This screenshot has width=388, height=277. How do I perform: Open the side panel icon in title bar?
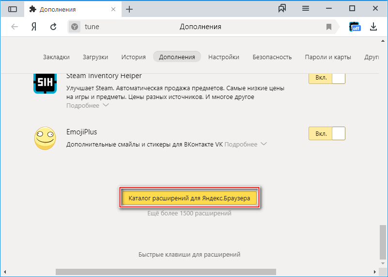13,9
